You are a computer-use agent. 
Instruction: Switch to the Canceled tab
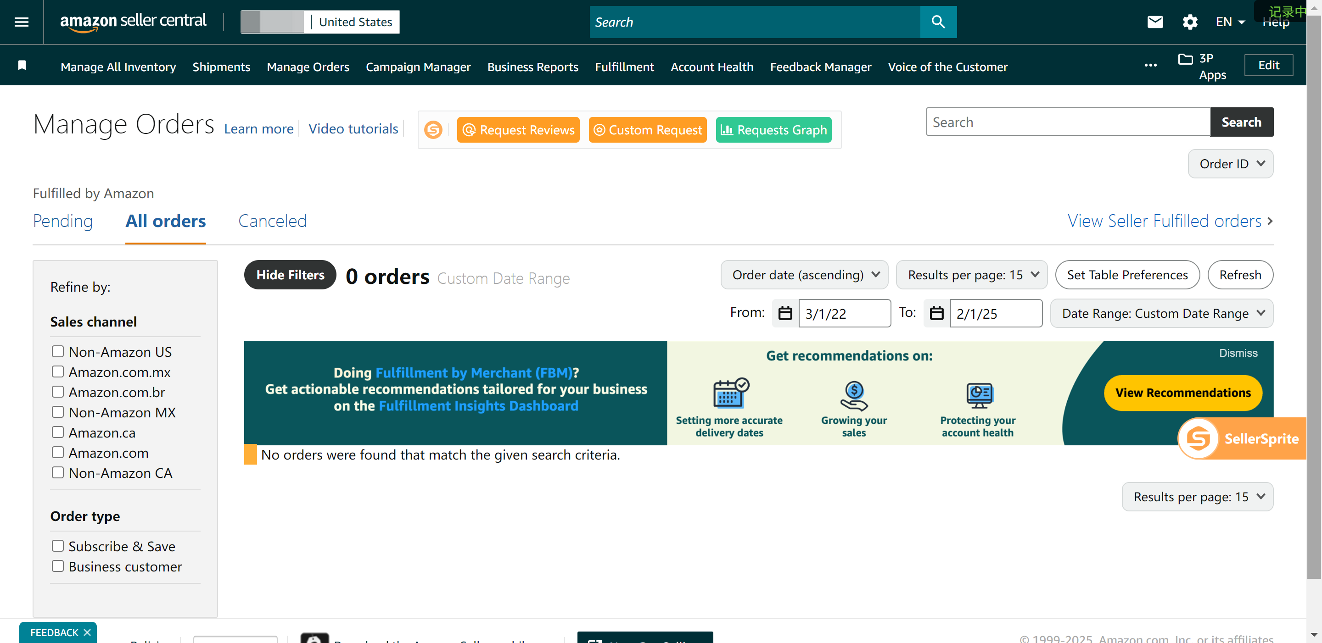pos(272,221)
